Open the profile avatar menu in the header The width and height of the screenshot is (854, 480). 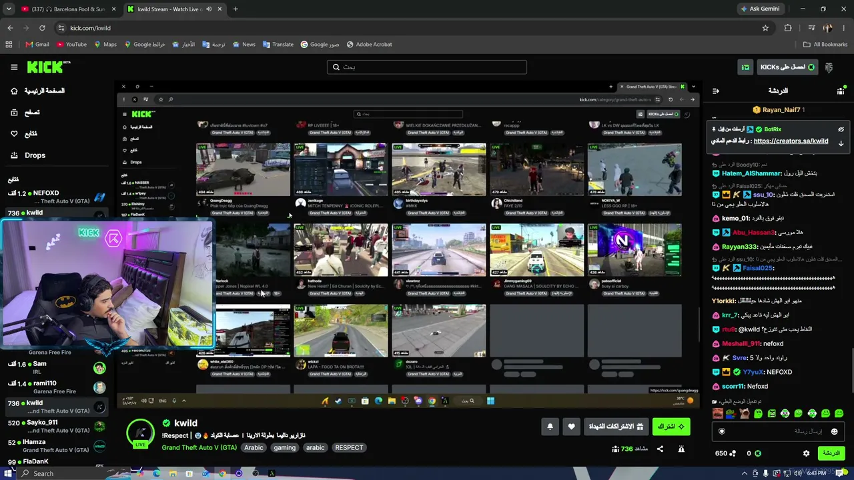click(829, 67)
